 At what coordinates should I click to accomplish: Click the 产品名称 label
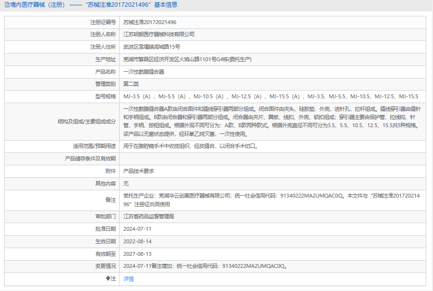(106, 72)
